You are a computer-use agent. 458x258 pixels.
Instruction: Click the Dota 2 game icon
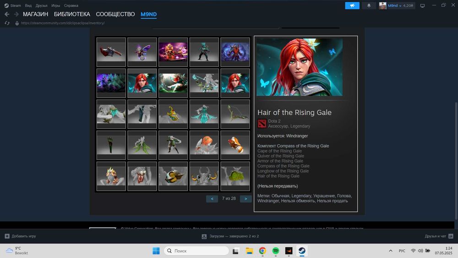coord(262,124)
